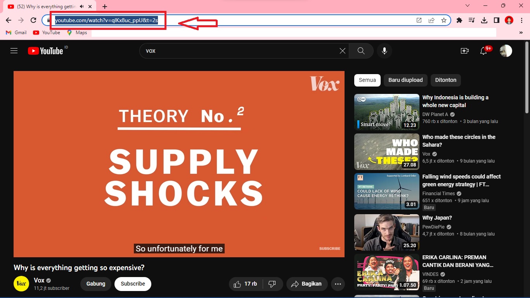Open Chrome three-dot menu
530x298 pixels.
pyautogui.click(x=521, y=20)
